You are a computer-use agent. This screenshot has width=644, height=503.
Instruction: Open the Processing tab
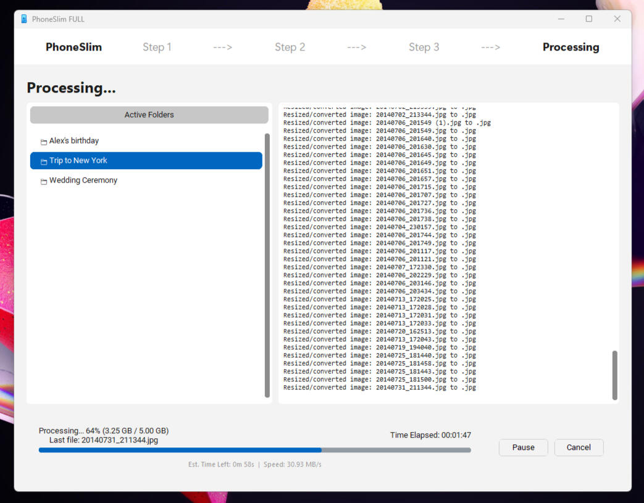(x=571, y=48)
